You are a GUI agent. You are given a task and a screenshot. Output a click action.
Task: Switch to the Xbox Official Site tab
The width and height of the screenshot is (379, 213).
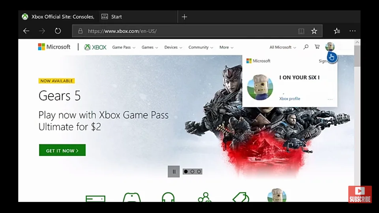58,17
